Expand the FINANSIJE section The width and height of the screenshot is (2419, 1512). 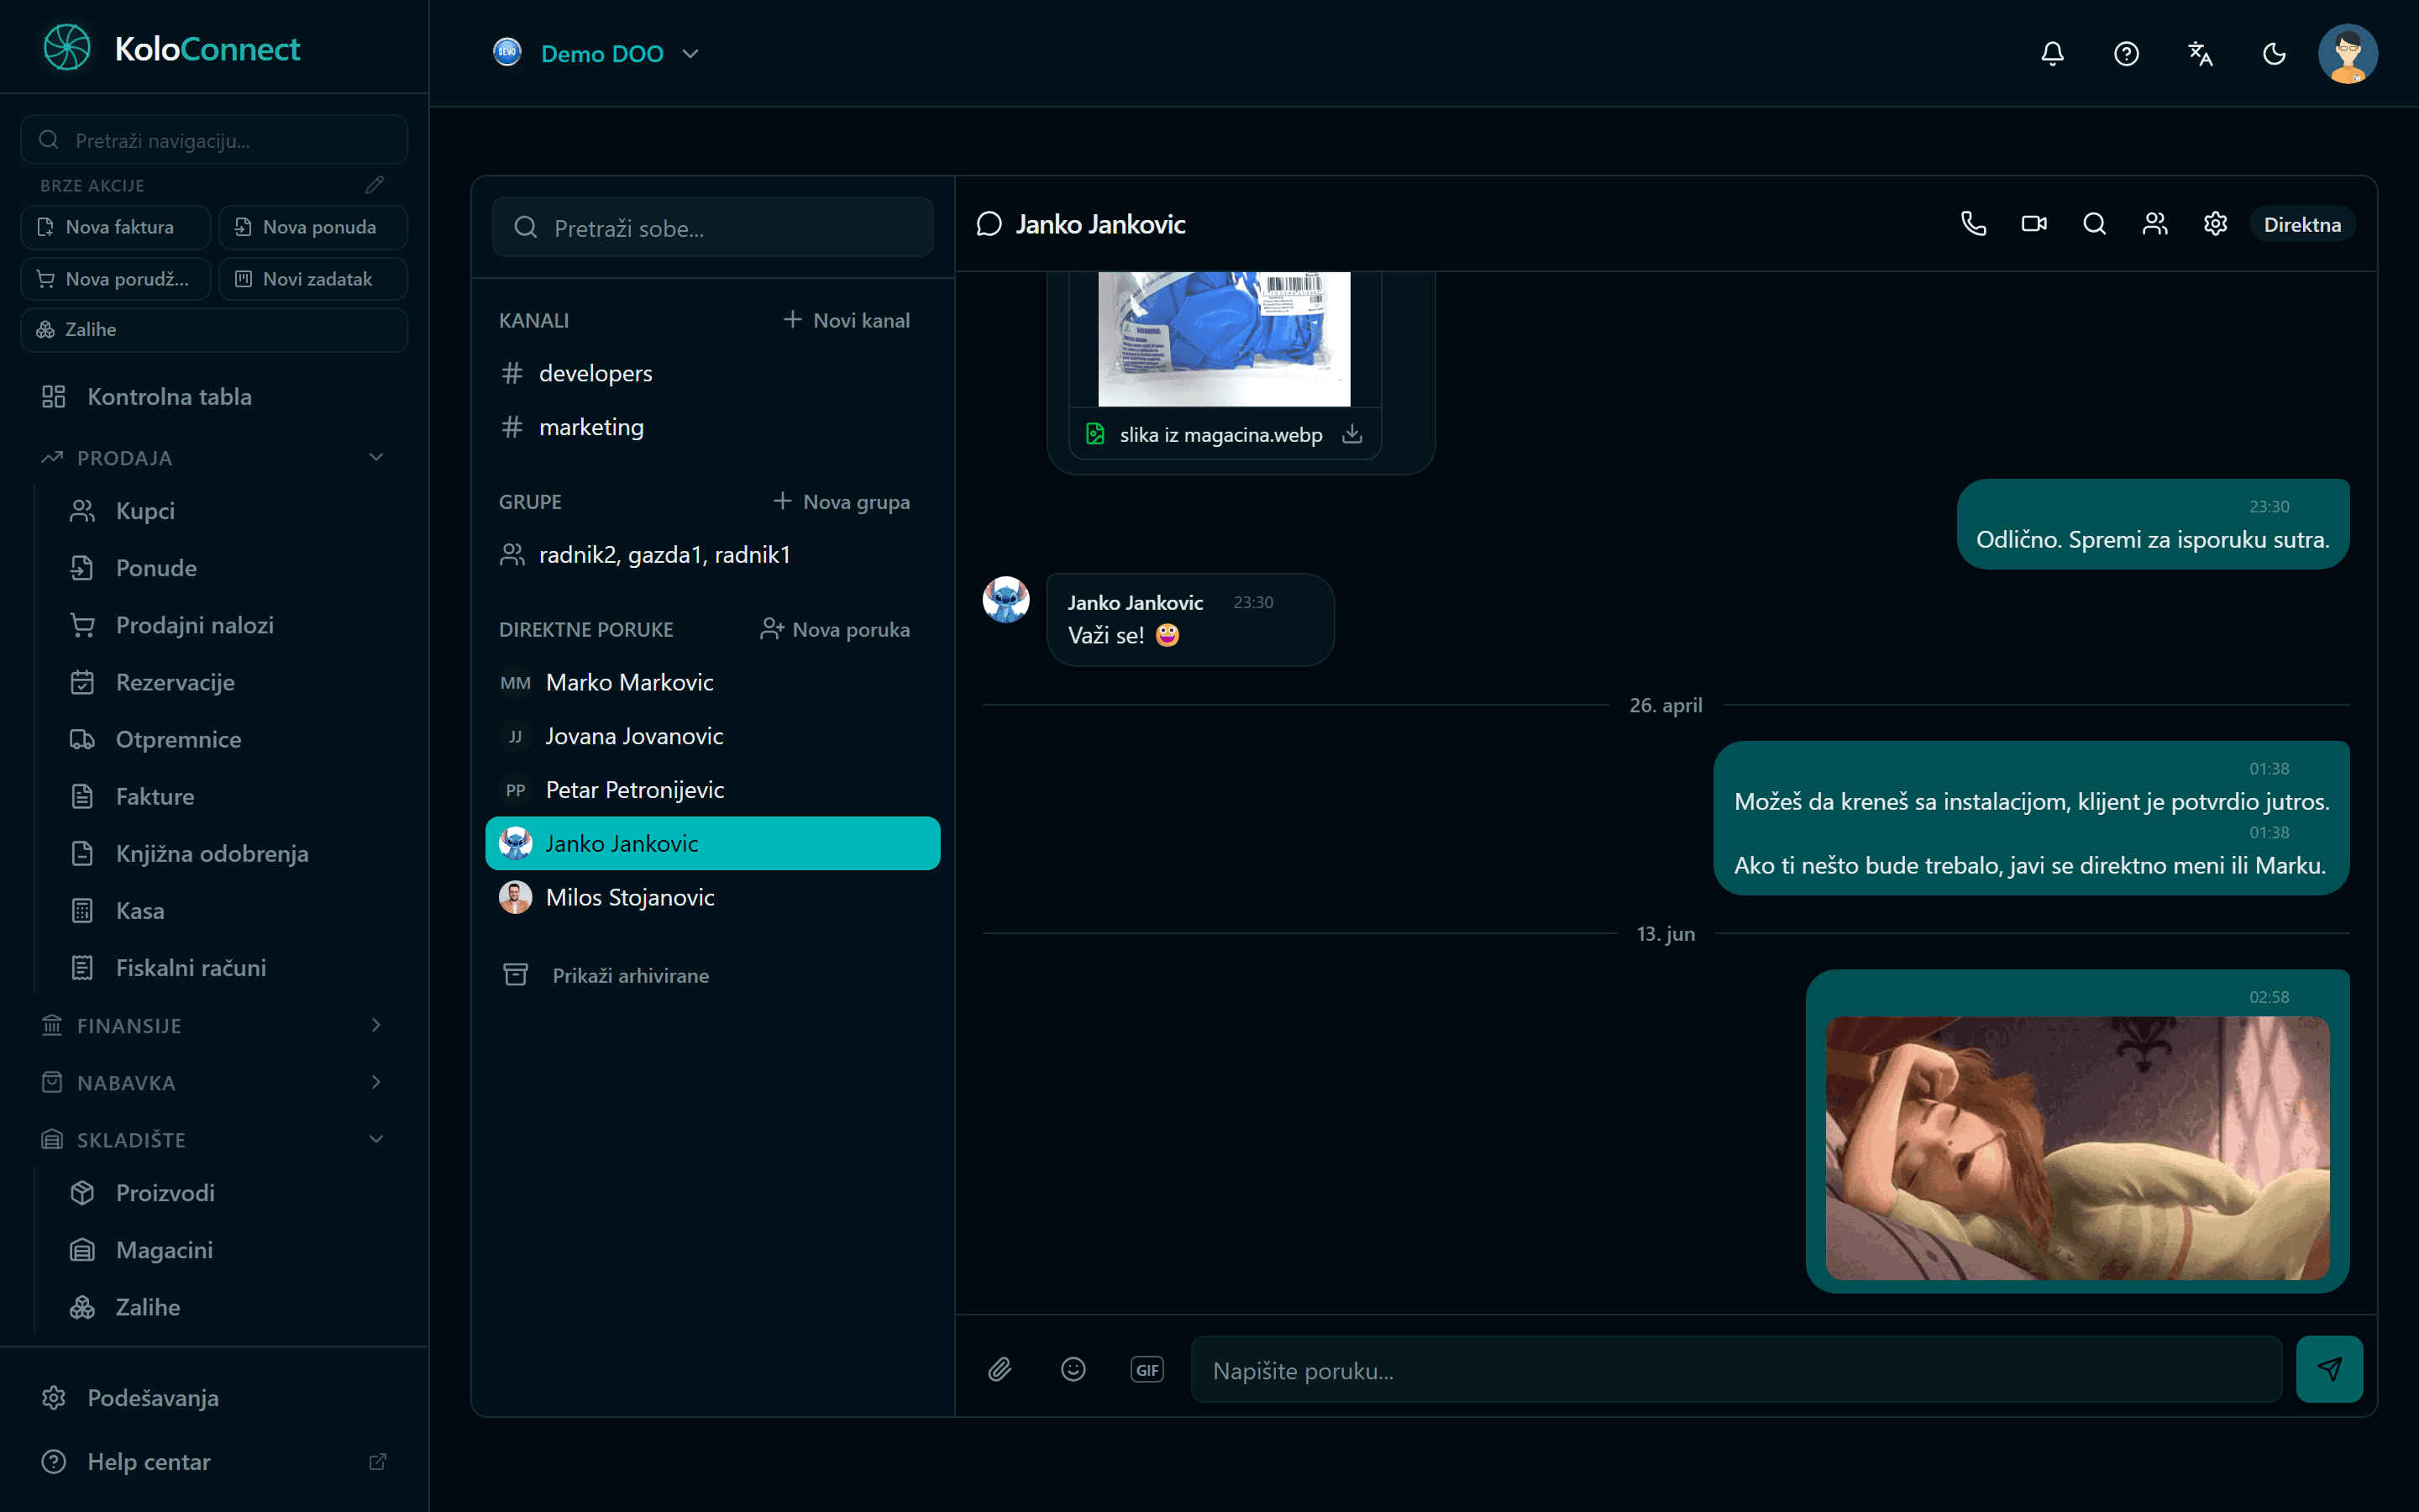[214, 1025]
